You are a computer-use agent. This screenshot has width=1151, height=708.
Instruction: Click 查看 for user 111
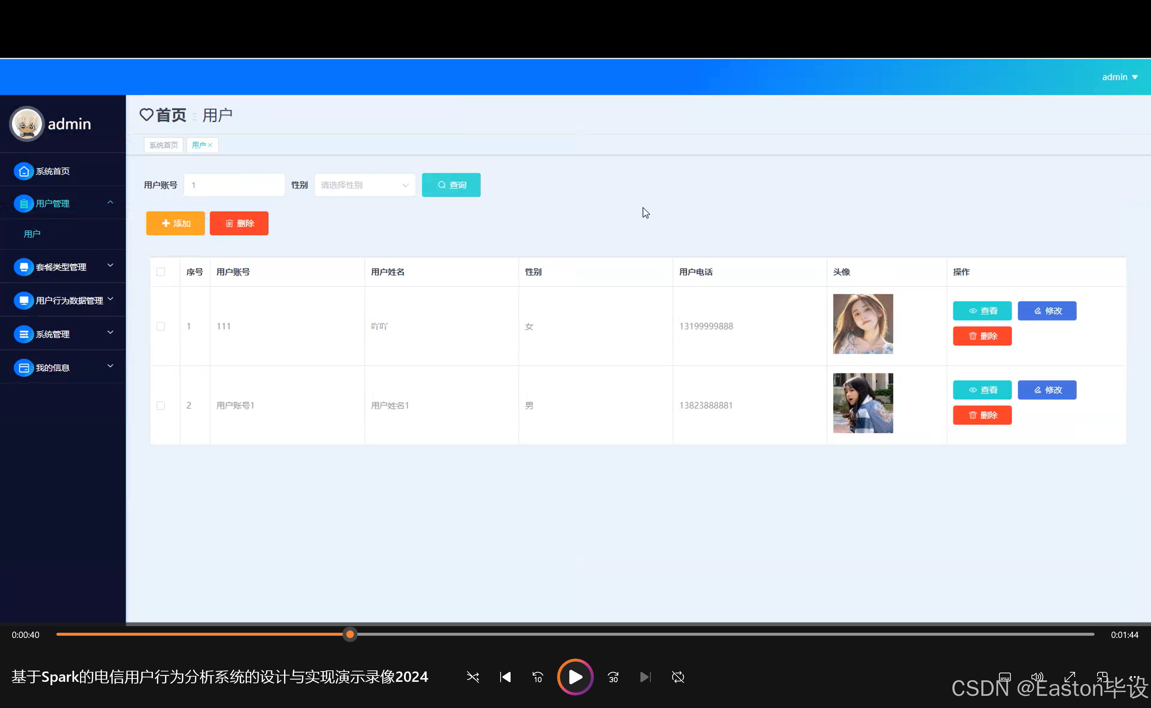point(982,311)
